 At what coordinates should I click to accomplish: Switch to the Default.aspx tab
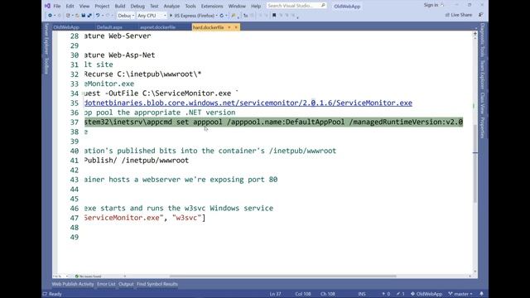click(109, 27)
